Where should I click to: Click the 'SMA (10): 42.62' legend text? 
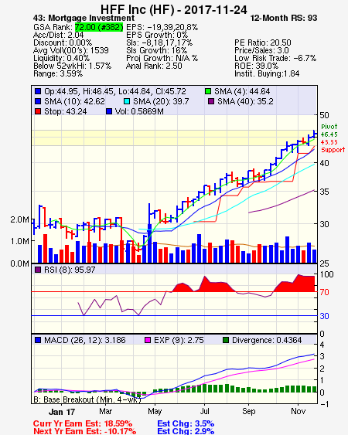[74, 101]
